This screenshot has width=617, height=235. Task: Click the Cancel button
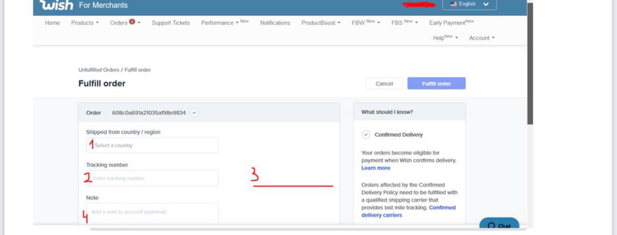(384, 84)
